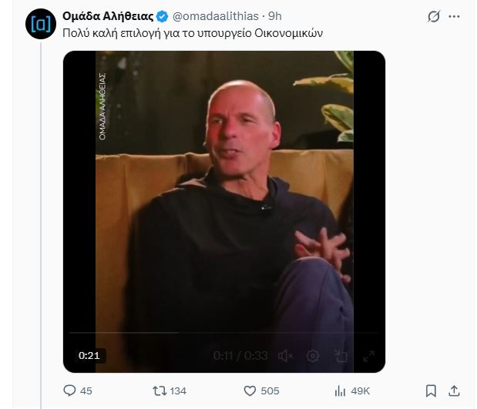Open the Ομάδα Αλήθειας profile avatar
Screen dimensions: 477x409
click(38, 24)
